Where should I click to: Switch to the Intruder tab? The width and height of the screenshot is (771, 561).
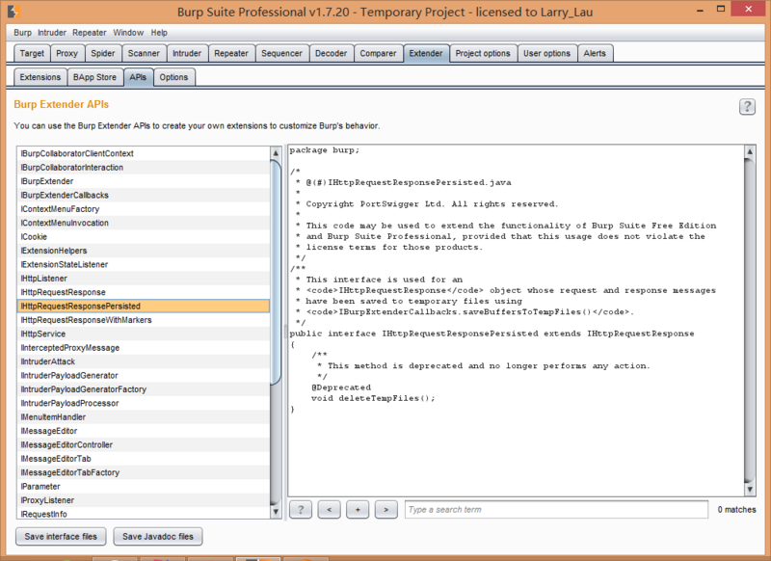click(x=187, y=53)
